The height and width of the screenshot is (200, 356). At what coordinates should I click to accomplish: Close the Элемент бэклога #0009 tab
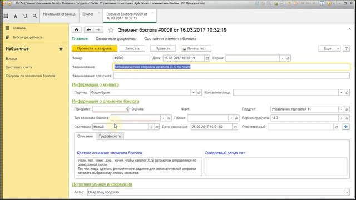click(x=152, y=13)
